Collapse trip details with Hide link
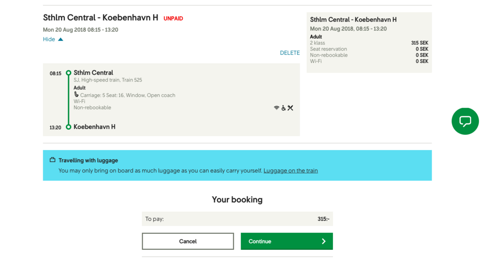Screen dimensions: 481x261 tap(49, 39)
